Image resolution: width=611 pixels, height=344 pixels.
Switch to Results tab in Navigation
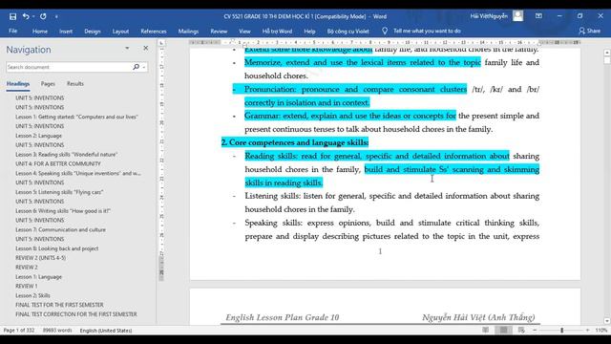[x=75, y=84]
